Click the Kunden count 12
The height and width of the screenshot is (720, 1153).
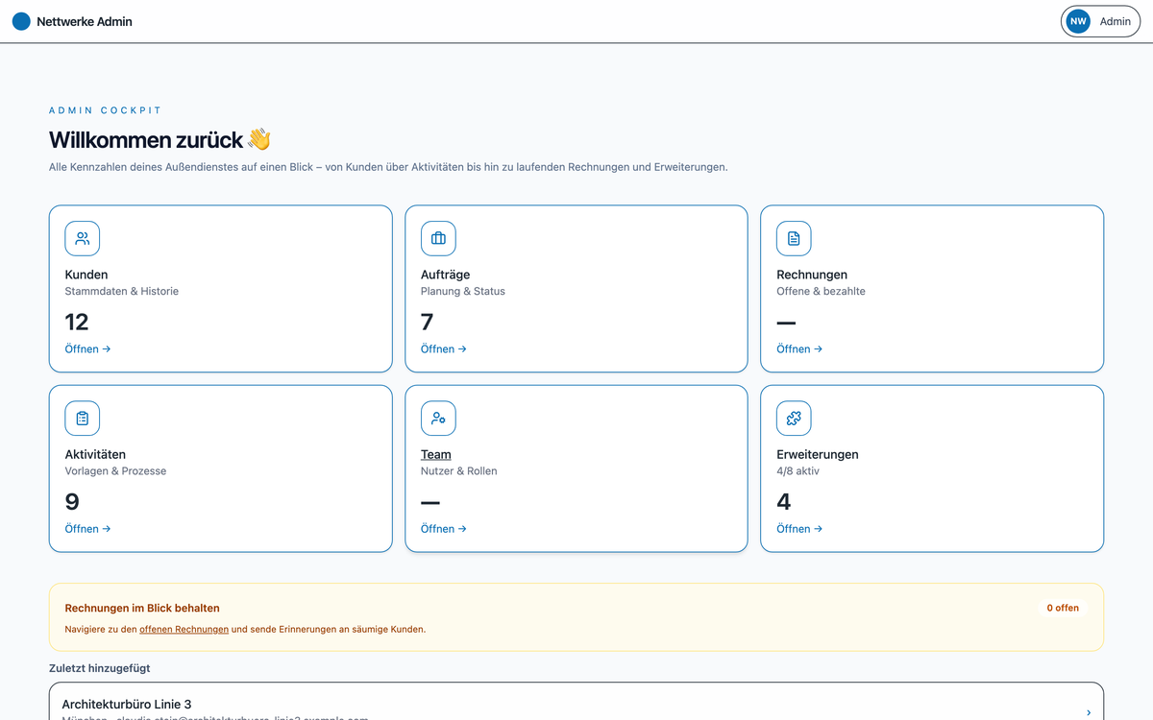(77, 322)
